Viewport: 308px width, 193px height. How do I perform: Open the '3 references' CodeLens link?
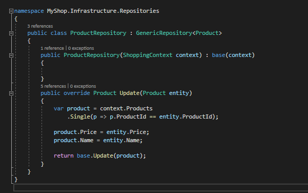click(40, 26)
